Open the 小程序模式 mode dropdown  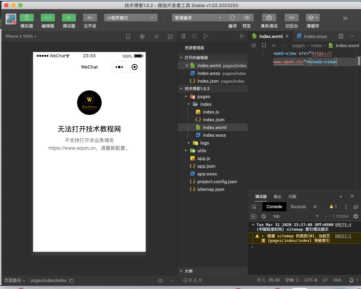tap(131, 18)
